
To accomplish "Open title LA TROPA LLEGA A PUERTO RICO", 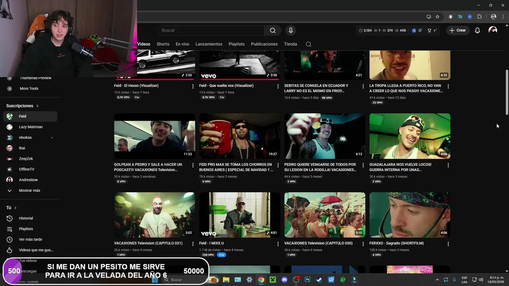I will point(406,88).
